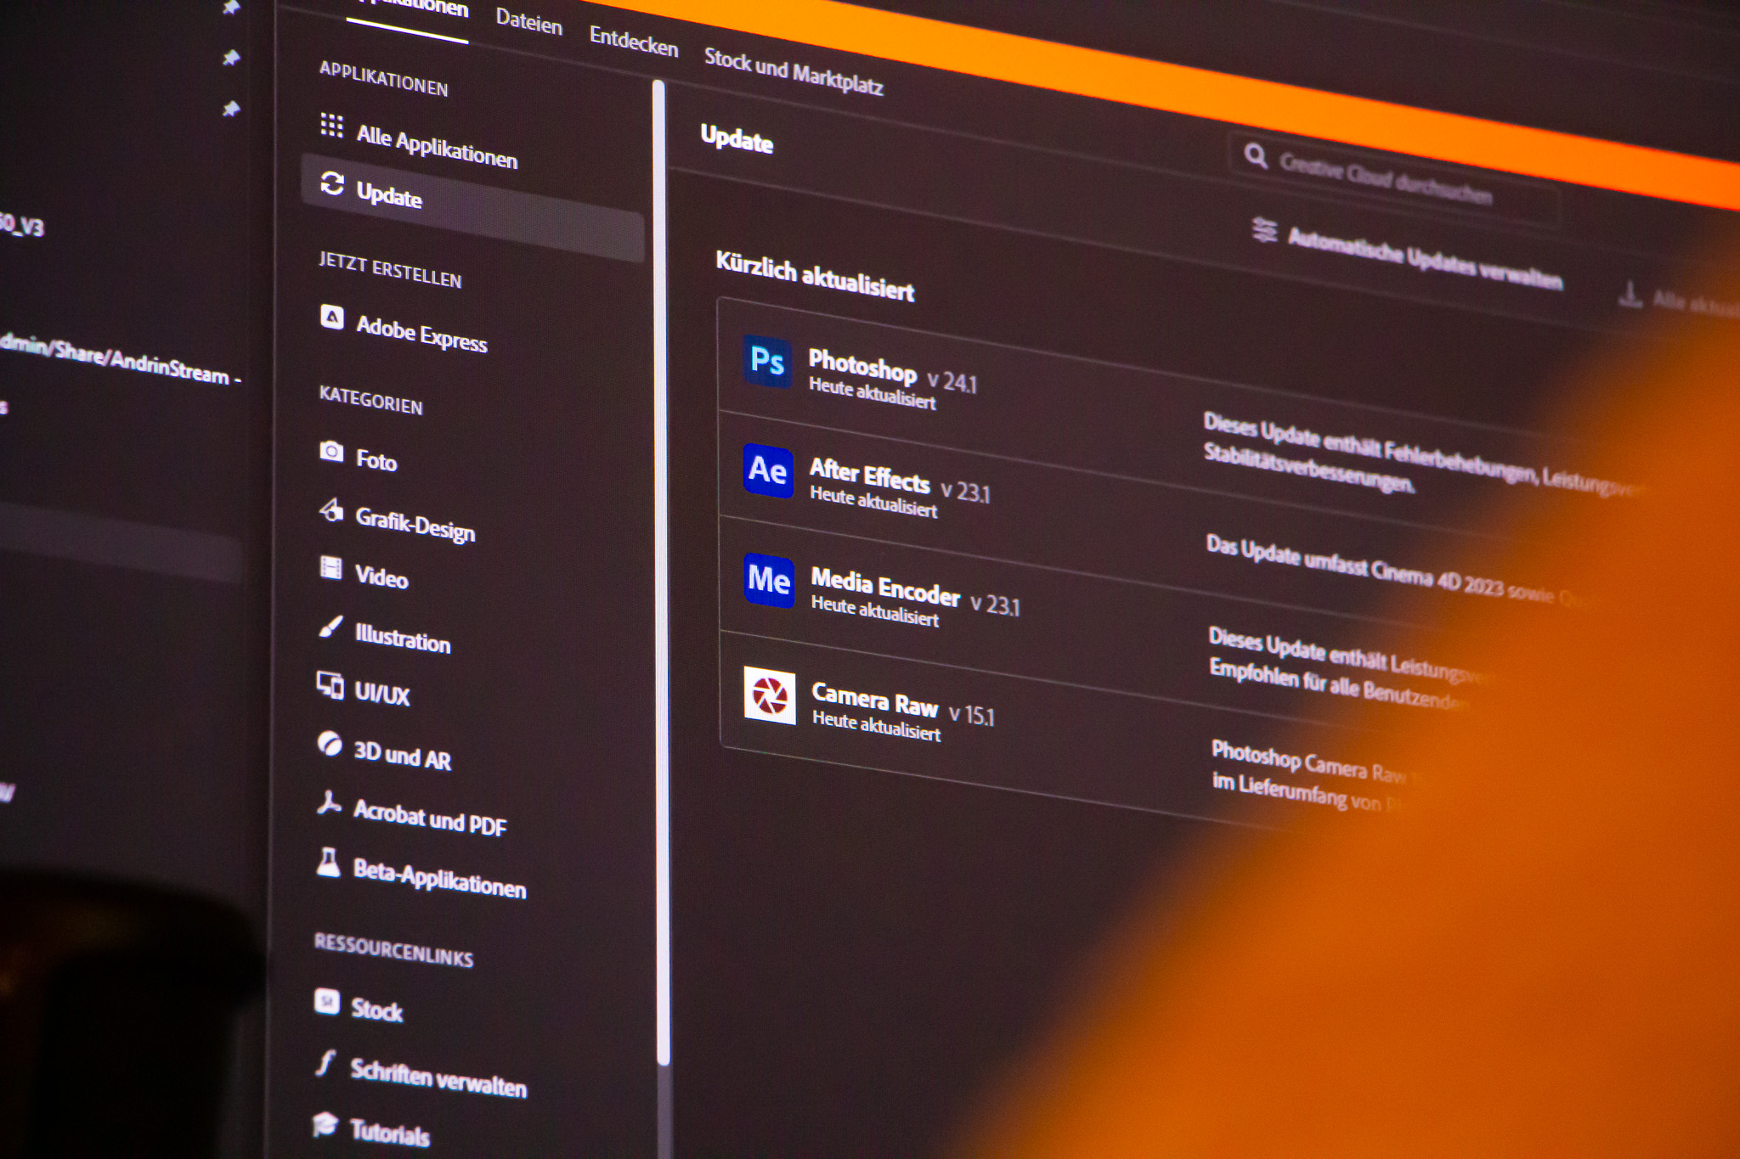Click the Media Encoder app icon
Viewport: 1740px width, 1159px height.
(769, 581)
